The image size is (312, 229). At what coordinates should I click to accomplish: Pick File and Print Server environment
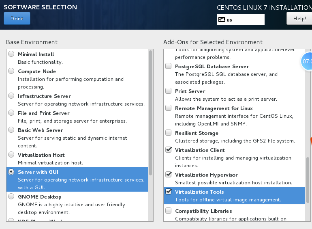11,113
